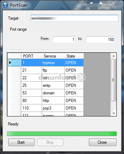Click the Close button
Image resolution: width=124 pixels, height=154 pixels.
coord(103,142)
